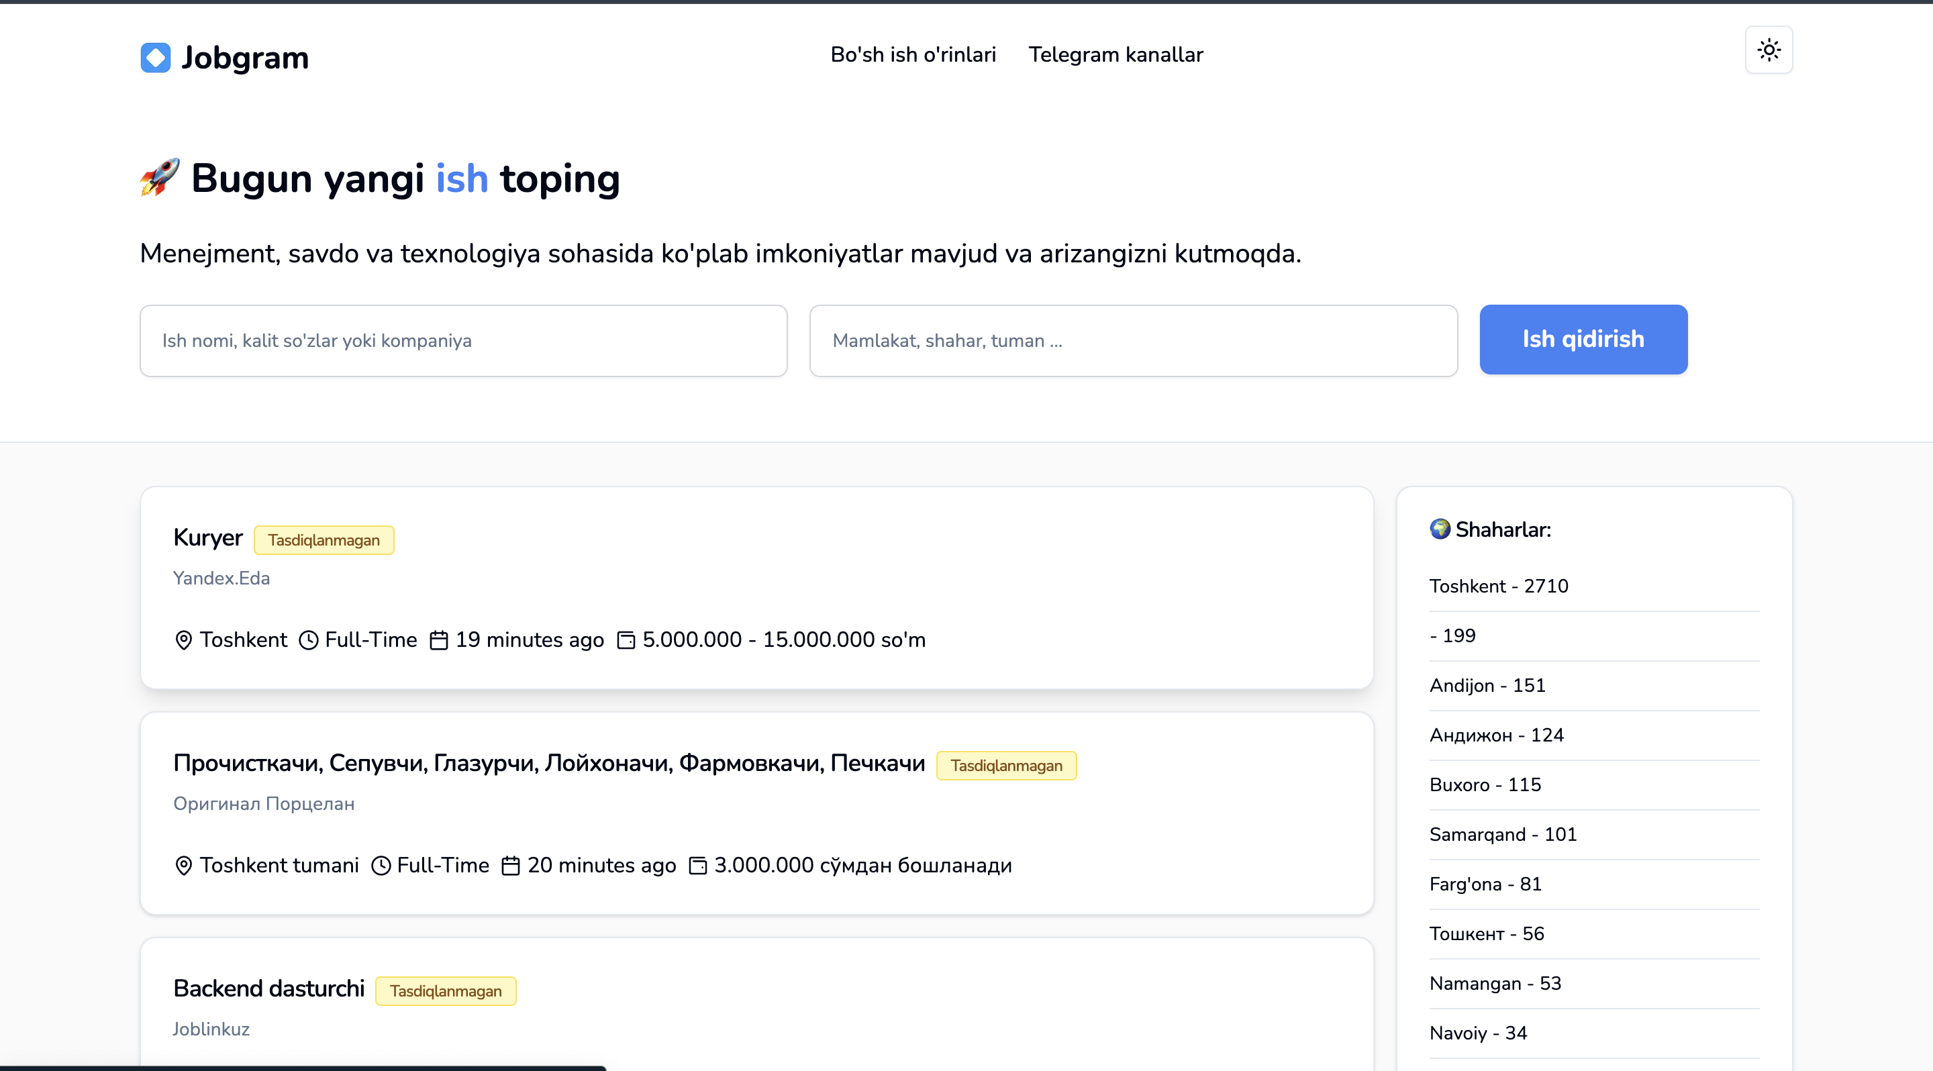The height and width of the screenshot is (1071, 1933).
Task: Click the calendar icon by 20 minutes ago
Action: [510, 866]
